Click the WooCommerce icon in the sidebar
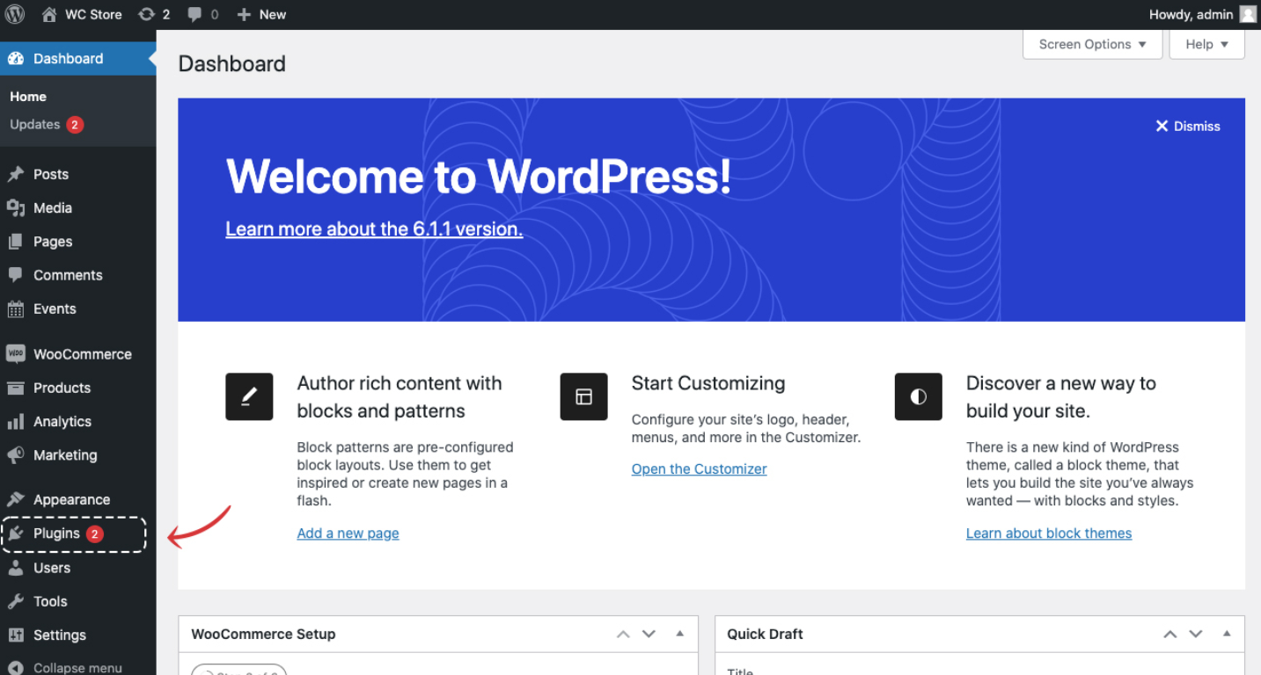The width and height of the screenshot is (1261, 675). pyautogui.click(x=16, y=354)
